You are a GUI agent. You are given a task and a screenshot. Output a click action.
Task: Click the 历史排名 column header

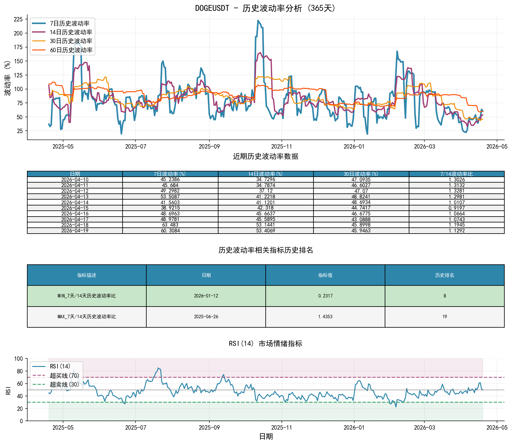pos(445,275)
